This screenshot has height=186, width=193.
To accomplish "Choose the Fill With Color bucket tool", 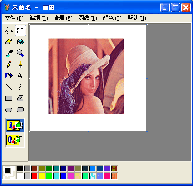I will 20,42.
